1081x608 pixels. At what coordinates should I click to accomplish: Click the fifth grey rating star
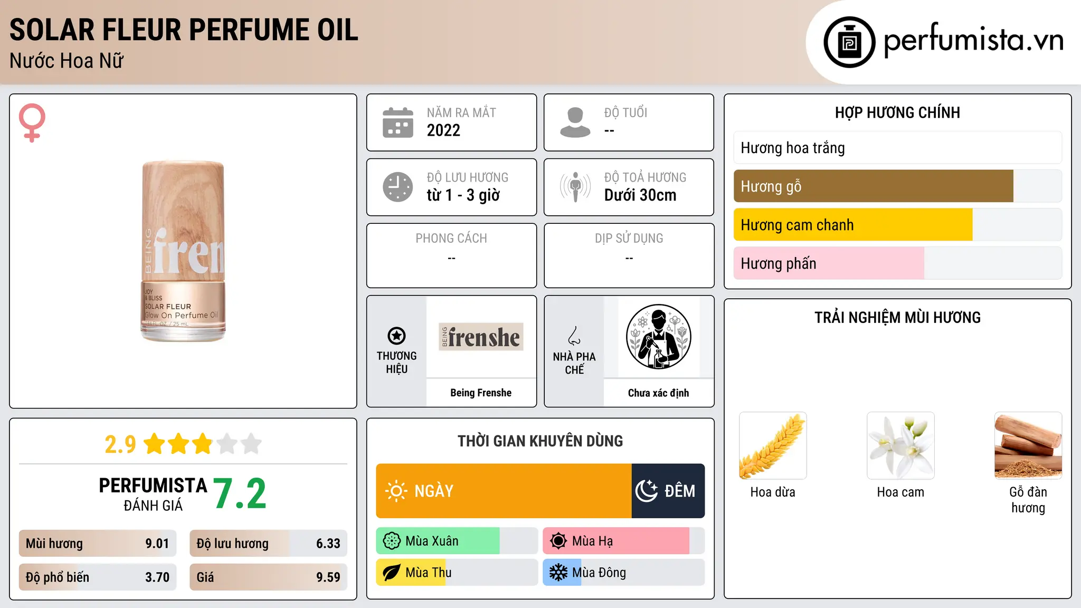251,444
